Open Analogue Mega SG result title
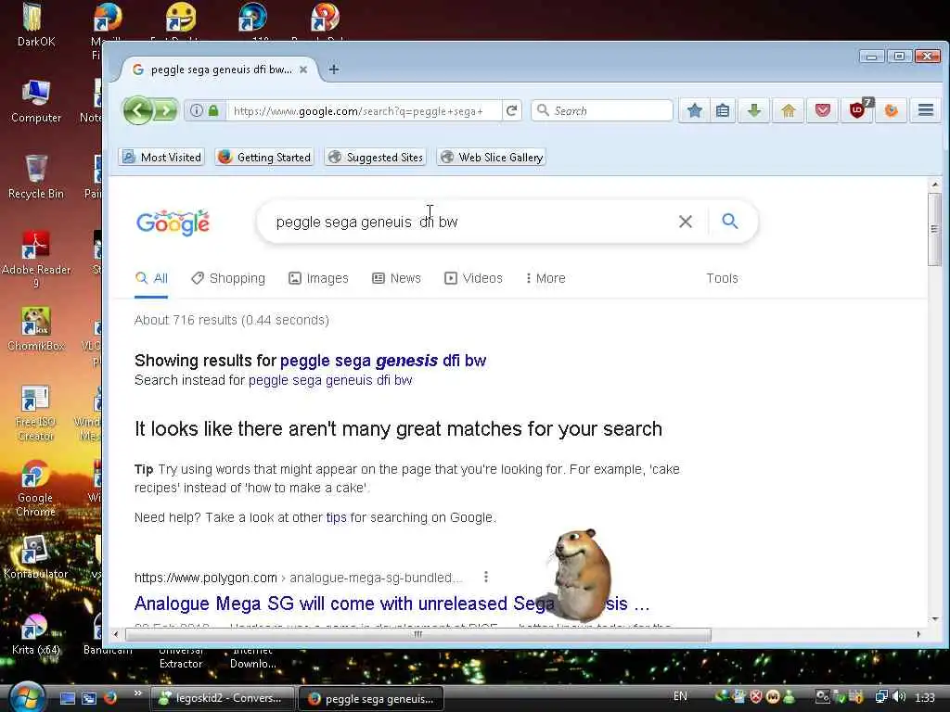This screenshot has width=950, height=712. [392, 604]
